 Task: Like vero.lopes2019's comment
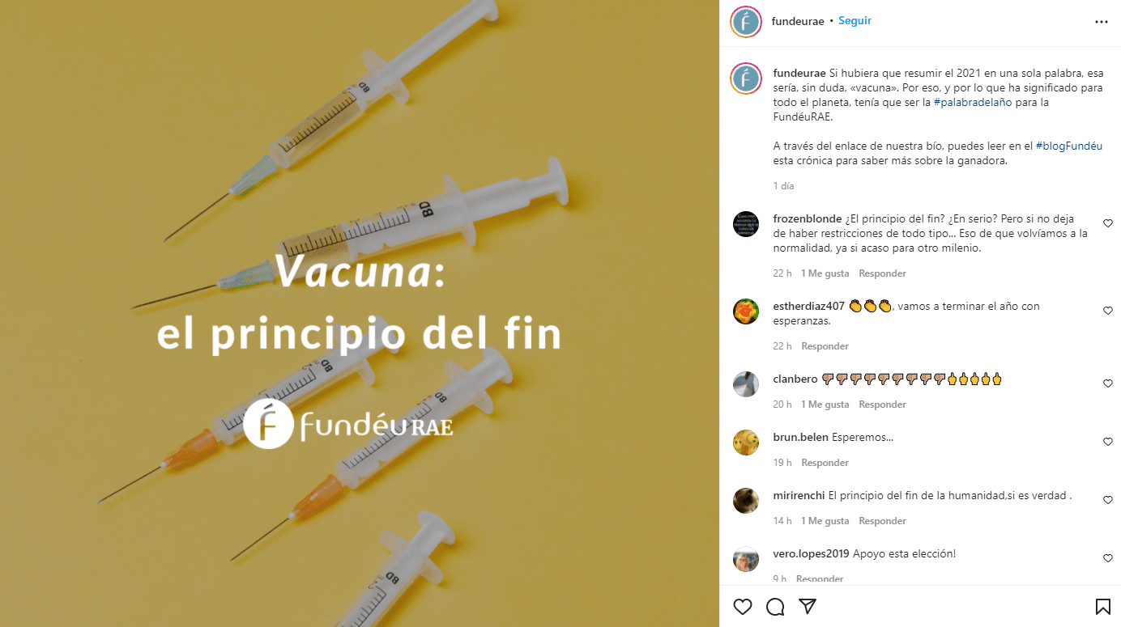[x=1108, y=558]
